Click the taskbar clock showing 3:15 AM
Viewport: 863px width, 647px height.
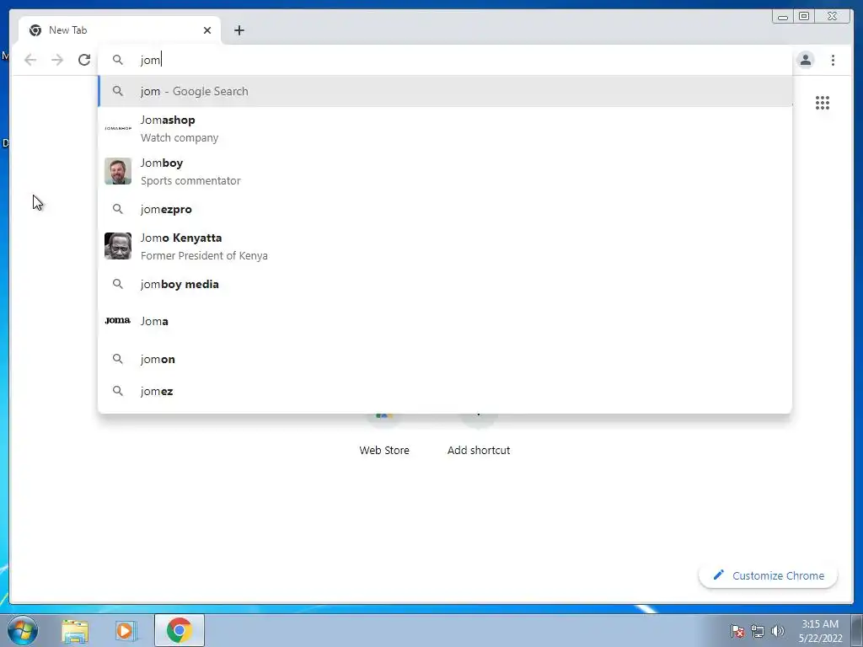[x=820, y=631]
